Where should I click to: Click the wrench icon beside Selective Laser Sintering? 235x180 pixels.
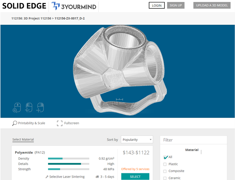click(x=47, y=177)
